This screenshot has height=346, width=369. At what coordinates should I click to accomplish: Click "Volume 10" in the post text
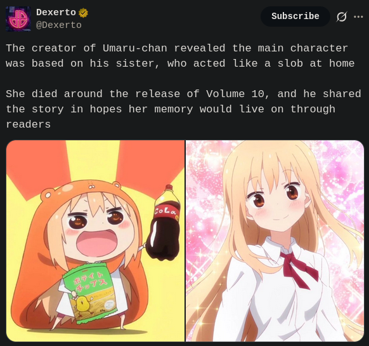(x=238, y=94)
